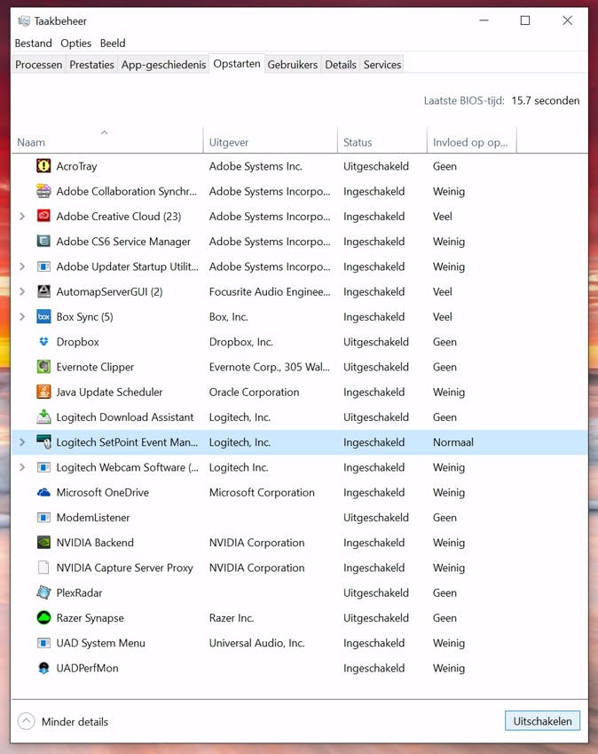Click the ModemListener icon
Screen dimensions: 598x754
coord(43,518)
